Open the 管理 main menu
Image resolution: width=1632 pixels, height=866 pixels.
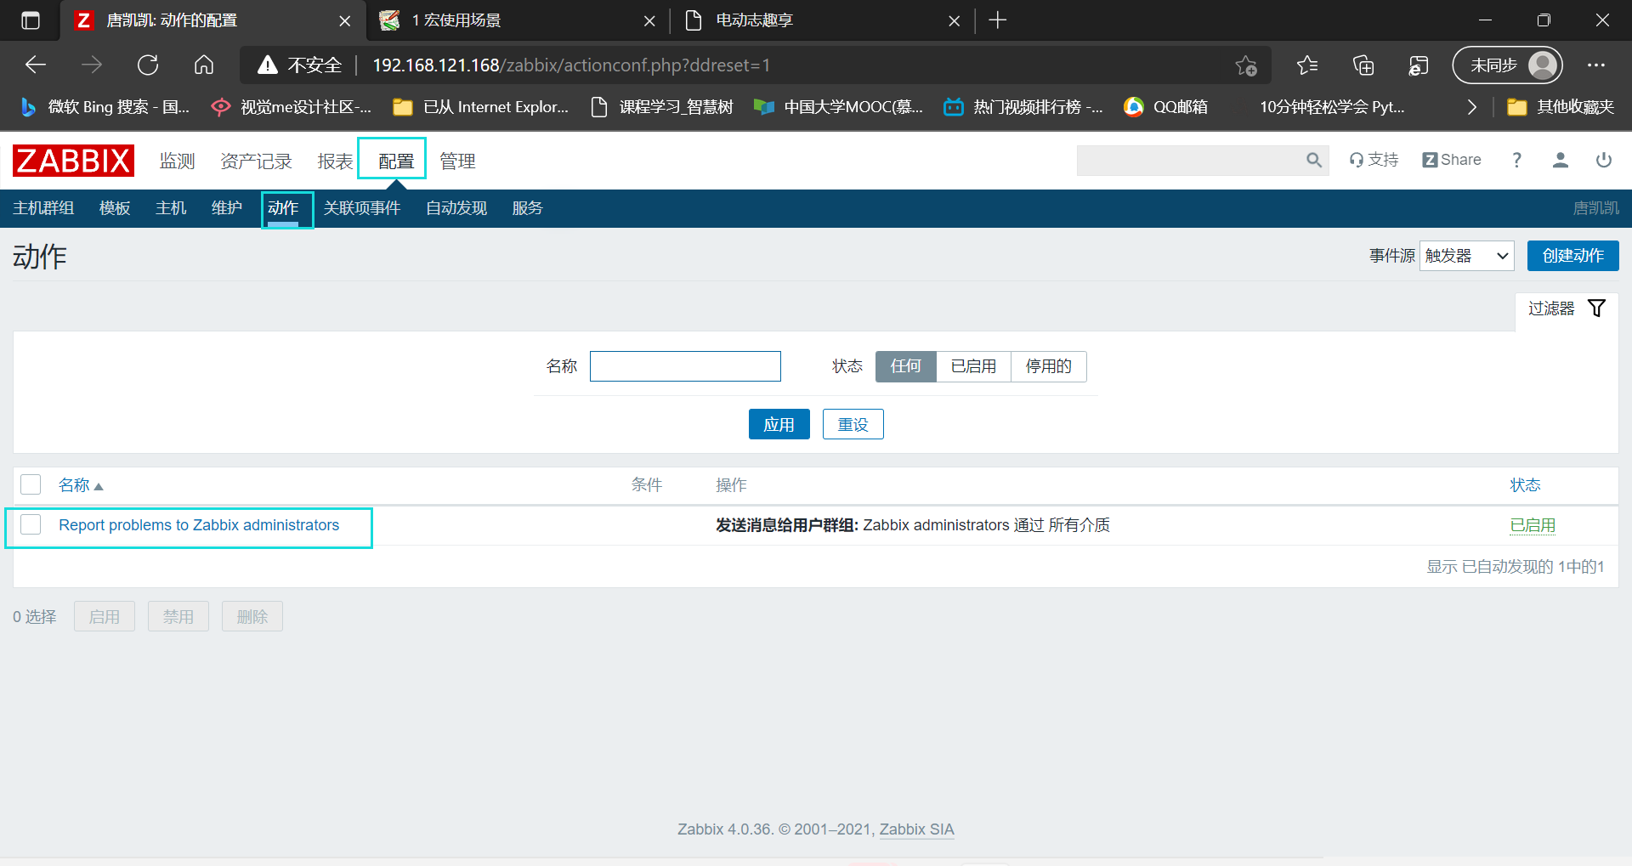[x=457, y=161]
